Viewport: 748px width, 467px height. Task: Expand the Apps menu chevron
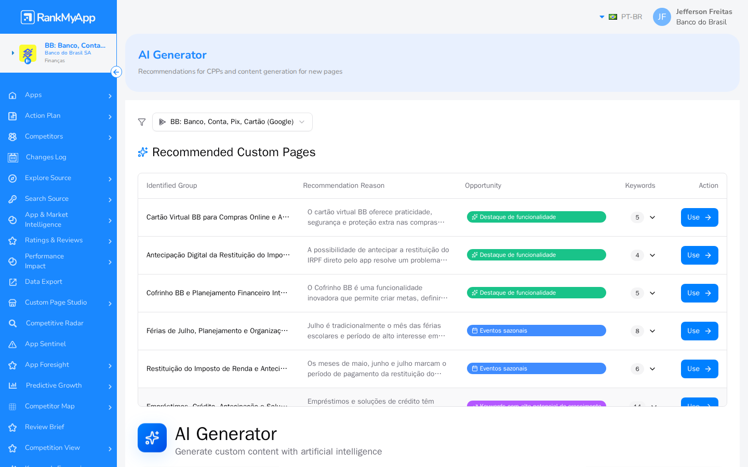point(110,96)
